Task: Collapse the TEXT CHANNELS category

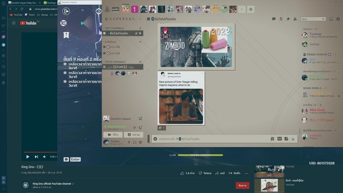Action: tap(113, 28)
